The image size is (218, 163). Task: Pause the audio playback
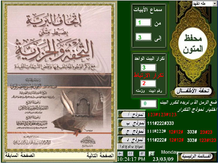(130, 154)
